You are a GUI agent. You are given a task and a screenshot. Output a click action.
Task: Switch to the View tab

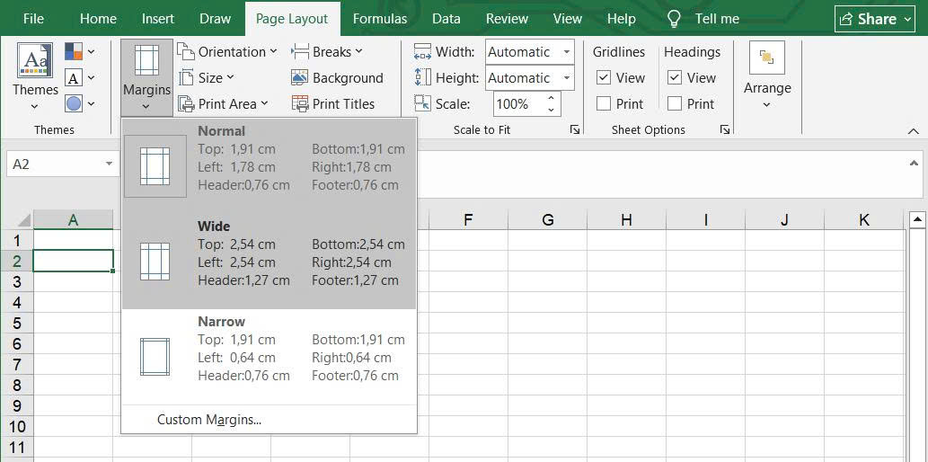568,18
